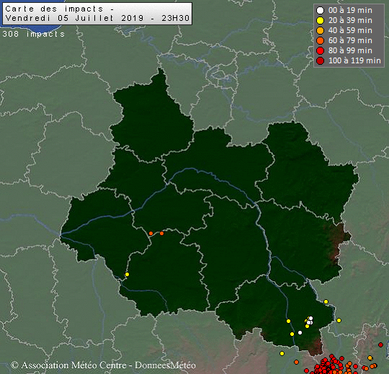The image size is (389, 374).
Task: Select the 60 à 79 min legend circle
Action: [x=321, y=40]
